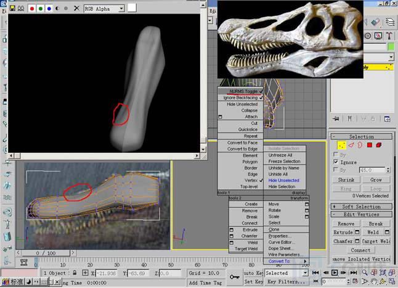The image size is (398, 288).
Task: Click the Break button in Edit Vertices
Action: (376, 224)
